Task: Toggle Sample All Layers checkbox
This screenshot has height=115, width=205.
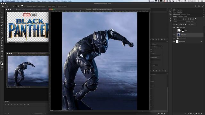Action: [26, 6]
